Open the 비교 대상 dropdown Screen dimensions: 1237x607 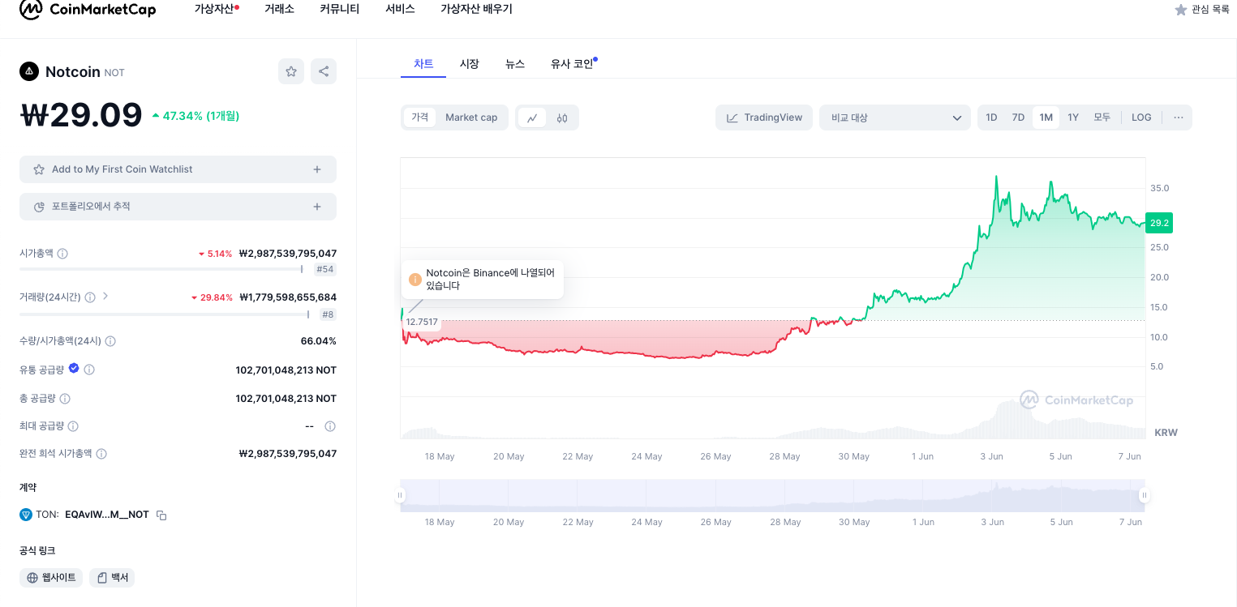point(895,118)
